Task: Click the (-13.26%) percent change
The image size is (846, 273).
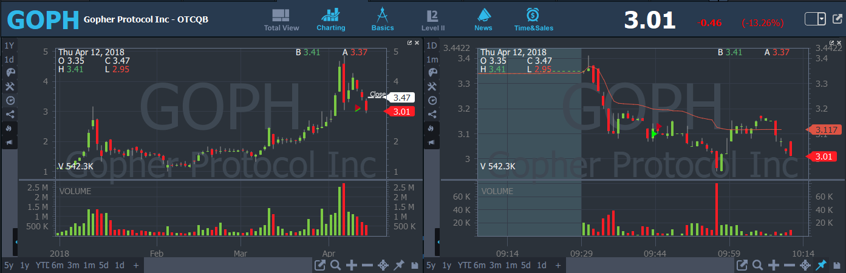Action: (763, 23)
